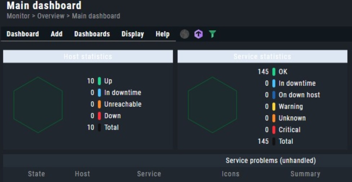Show services in Critical state
352x182 pixels.
click(289, 129)
